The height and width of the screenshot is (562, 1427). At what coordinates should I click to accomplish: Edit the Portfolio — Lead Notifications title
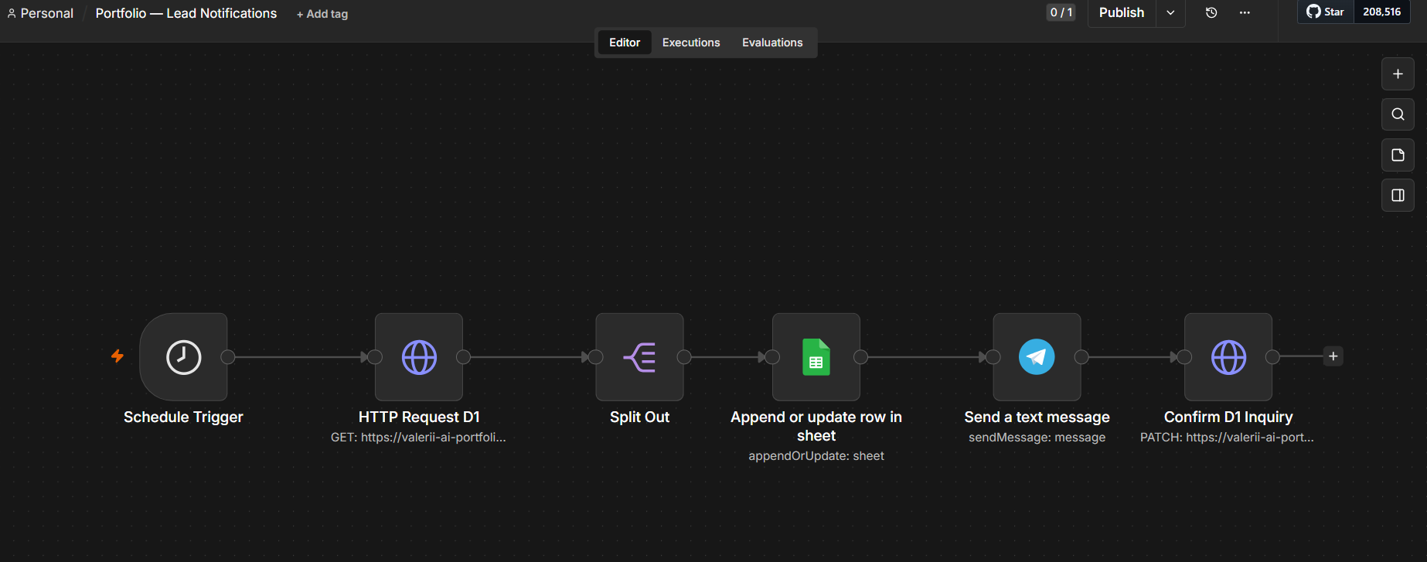click(186, 13)
